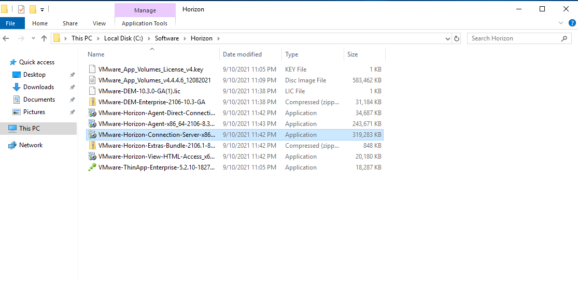Expand chevron after This PC in breadcrumb
This screenshot has height=281, width=578.
[98, 38]
